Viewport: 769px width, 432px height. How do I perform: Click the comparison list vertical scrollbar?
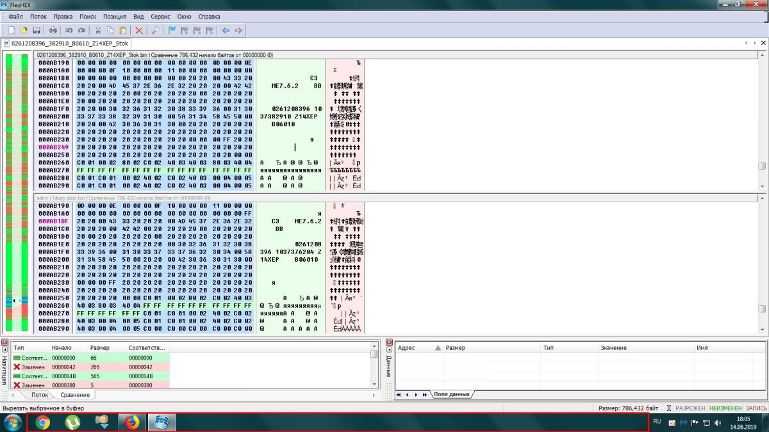pos(374,366)
